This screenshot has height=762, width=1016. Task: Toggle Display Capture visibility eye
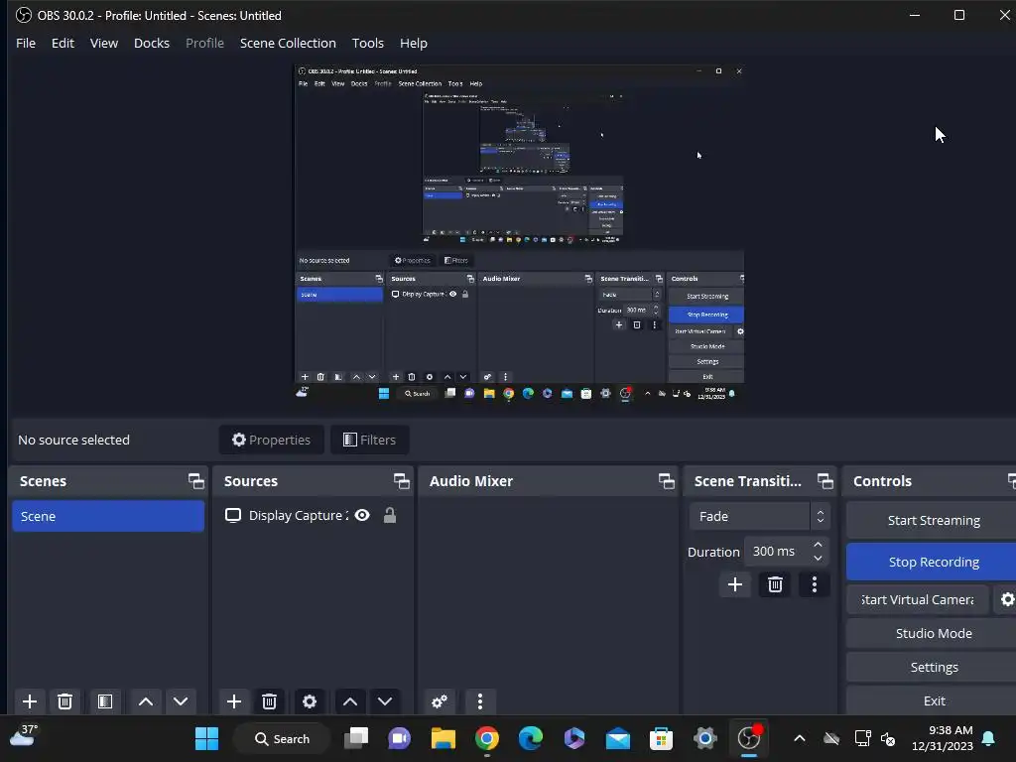(x=362, y=515)
